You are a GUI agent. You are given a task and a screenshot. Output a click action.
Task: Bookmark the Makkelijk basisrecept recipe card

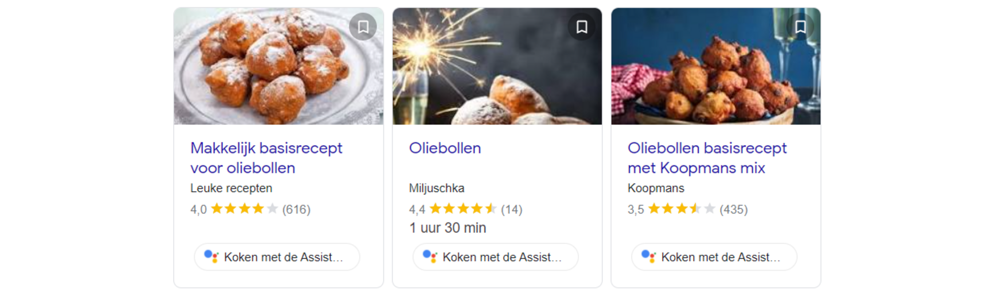click(x=363, y=27)
